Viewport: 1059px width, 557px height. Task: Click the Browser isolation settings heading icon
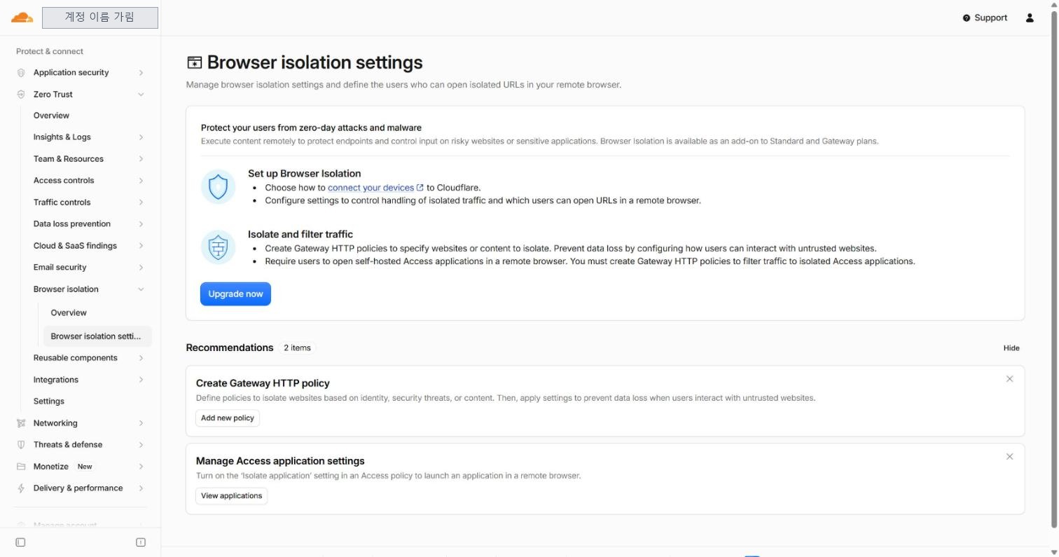pos(194,63)
